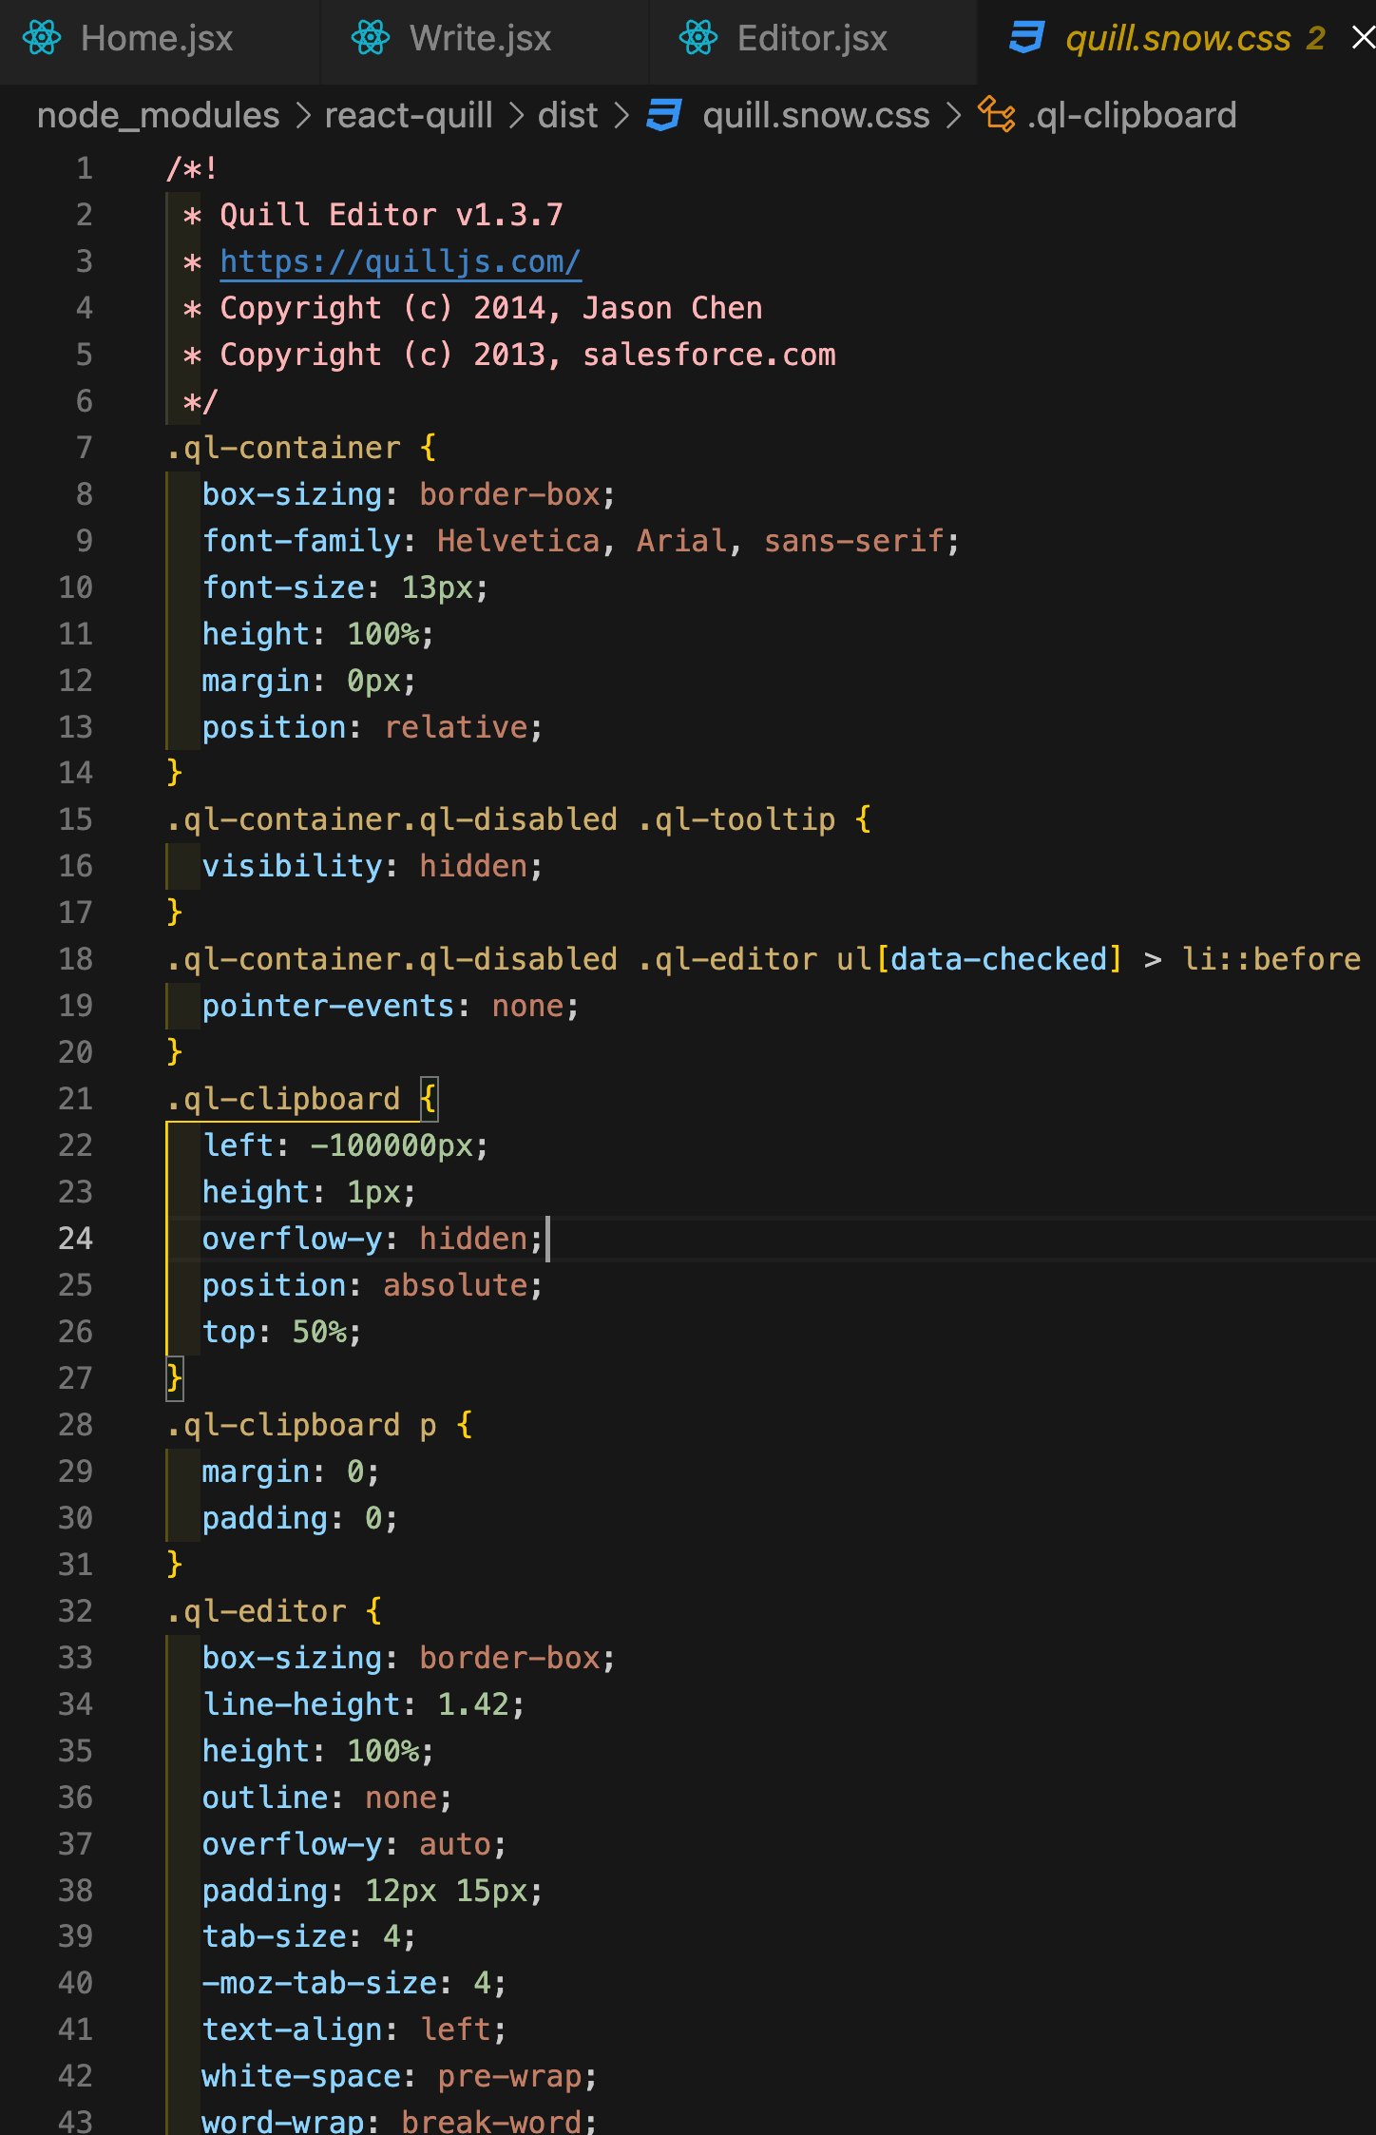Screen dimensions: 1376x2135
Task: Click the symbol icon before .ql-clipboard breadcrumb
Action: (997, 115)
